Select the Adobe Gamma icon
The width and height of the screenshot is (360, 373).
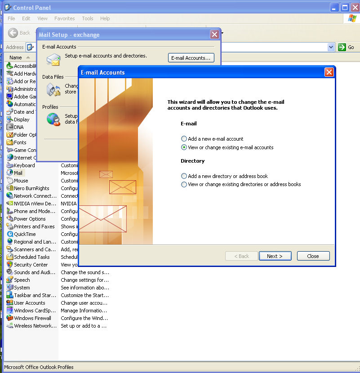[10, 96]
